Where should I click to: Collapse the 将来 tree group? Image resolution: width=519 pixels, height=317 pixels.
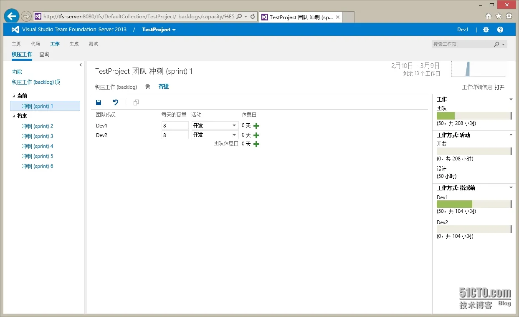click(x=14, y=116)
